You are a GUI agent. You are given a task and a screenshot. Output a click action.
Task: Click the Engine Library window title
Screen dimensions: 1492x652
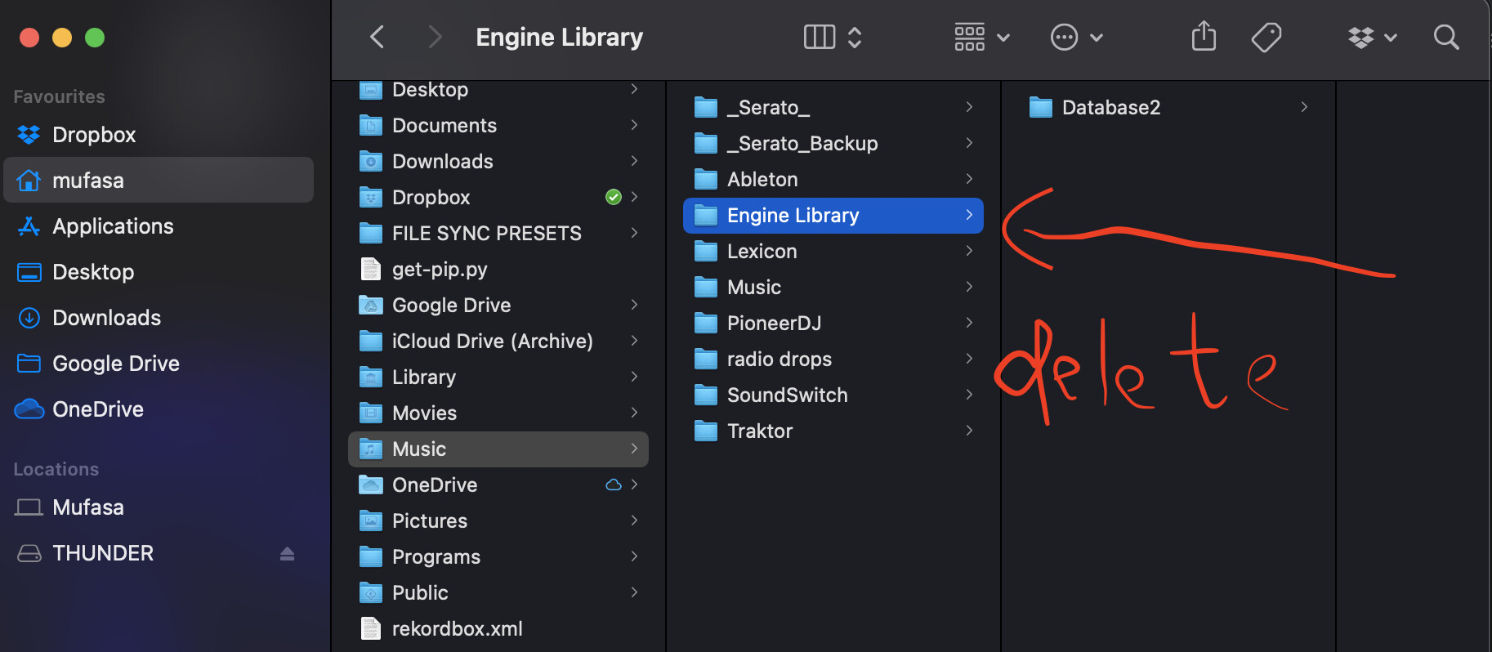tap(560, 37)
